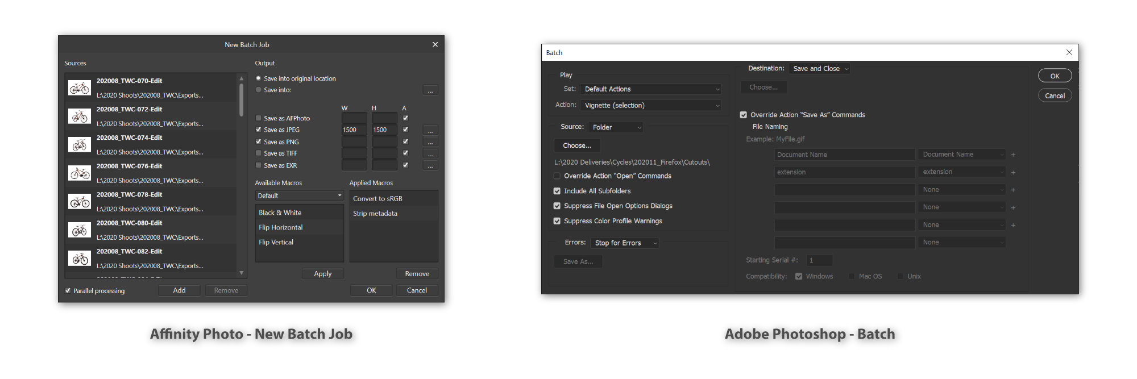Select the 202008_TWC-074-Edit bike thumbnail
This screenshot has width=1137, height=379.
pyautogui.click(x=80, y=145)
